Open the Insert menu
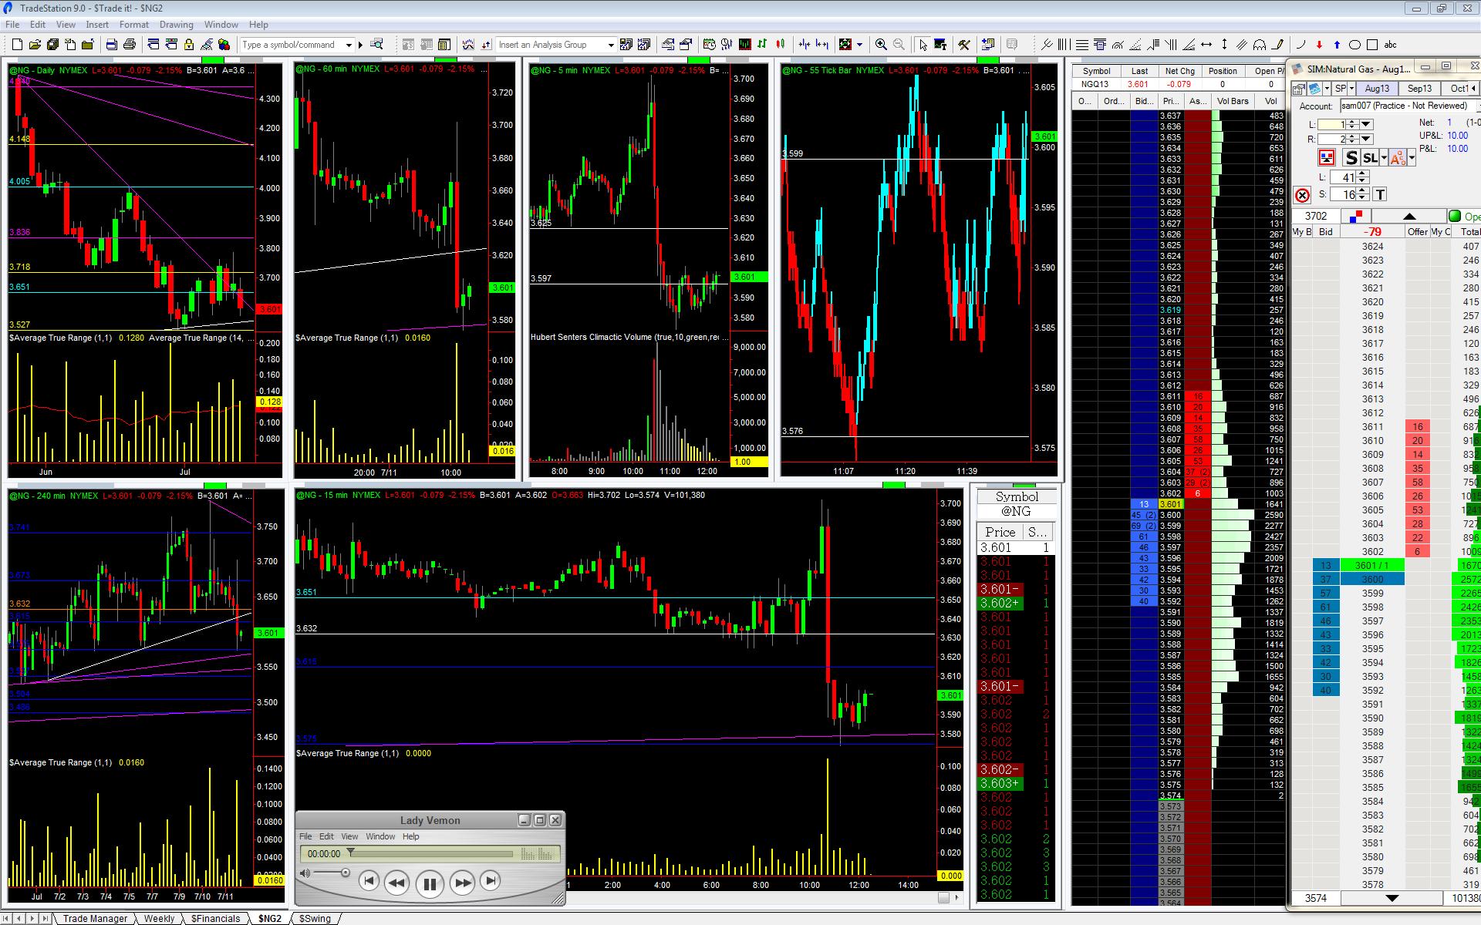 (x=97, y=25)
